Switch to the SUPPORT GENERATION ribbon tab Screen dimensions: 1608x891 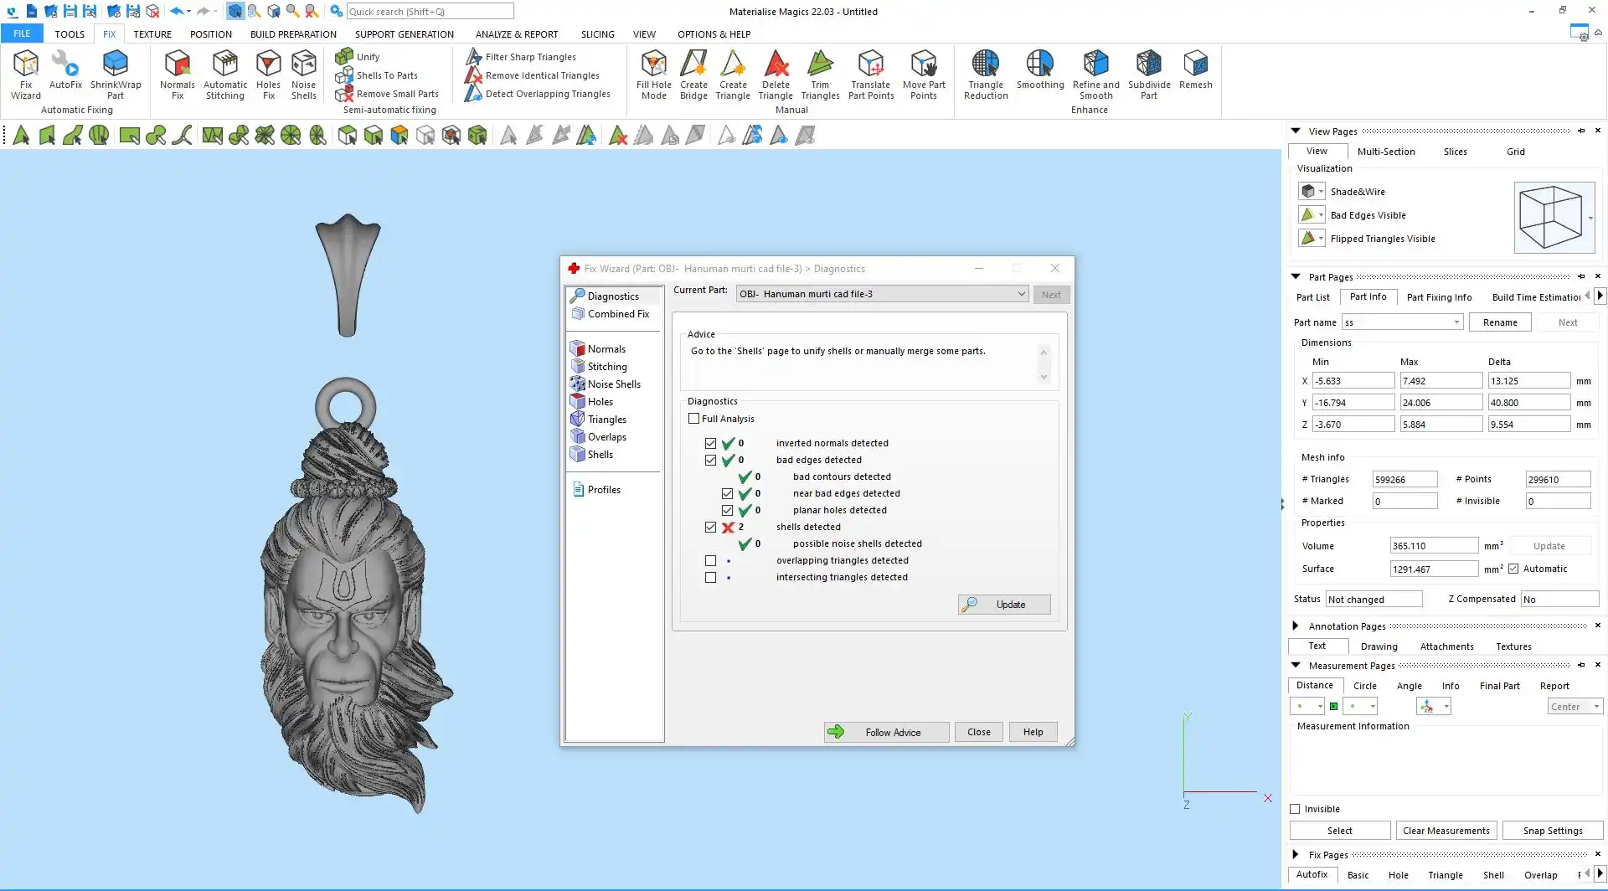pyautogui.click(x=404, y=34)
